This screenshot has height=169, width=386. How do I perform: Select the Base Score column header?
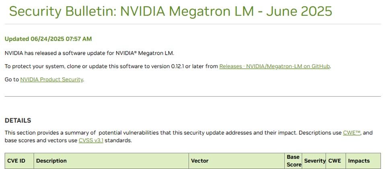tap(293, 161)
